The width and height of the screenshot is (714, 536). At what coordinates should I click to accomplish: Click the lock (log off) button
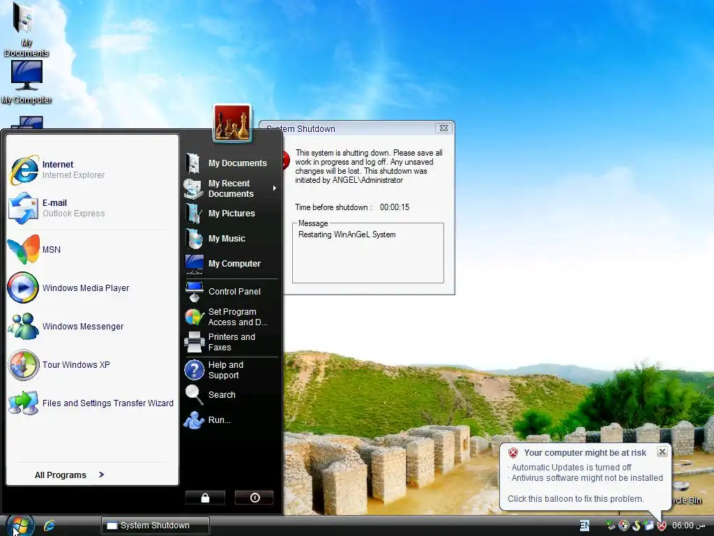[x=206, y=498]
